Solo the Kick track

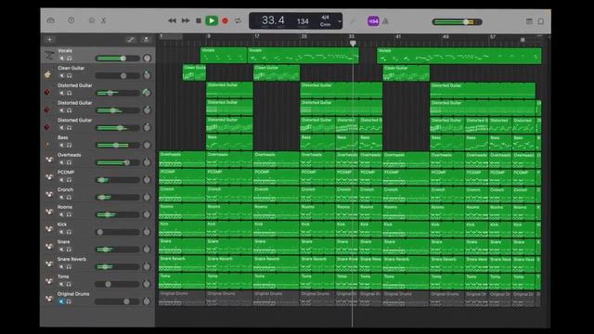70,232
